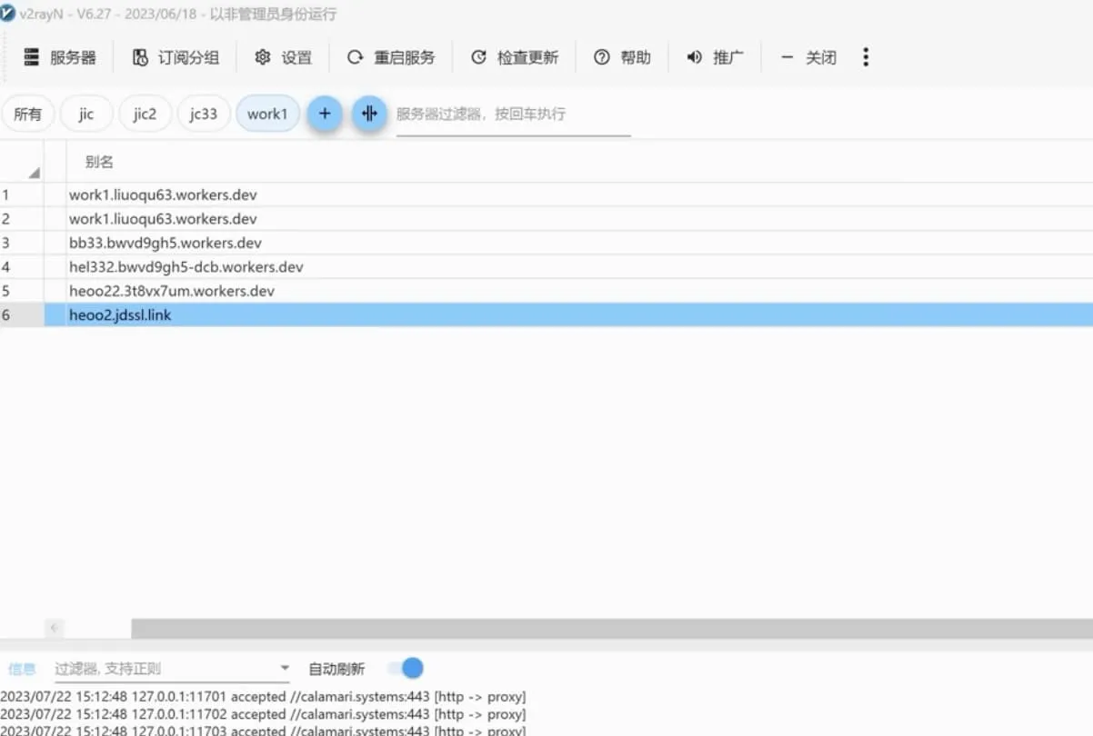Open the 设置 settings gear menu
Image resolution: width=1093 pixels, height=736 pixels.
pyautogui.click(x=283, y=57)
